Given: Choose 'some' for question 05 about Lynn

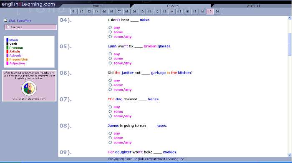Looking at the screenshot, I should (110, 59).
